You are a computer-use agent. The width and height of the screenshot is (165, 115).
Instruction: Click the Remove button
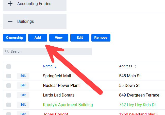(x=101, y=38)
